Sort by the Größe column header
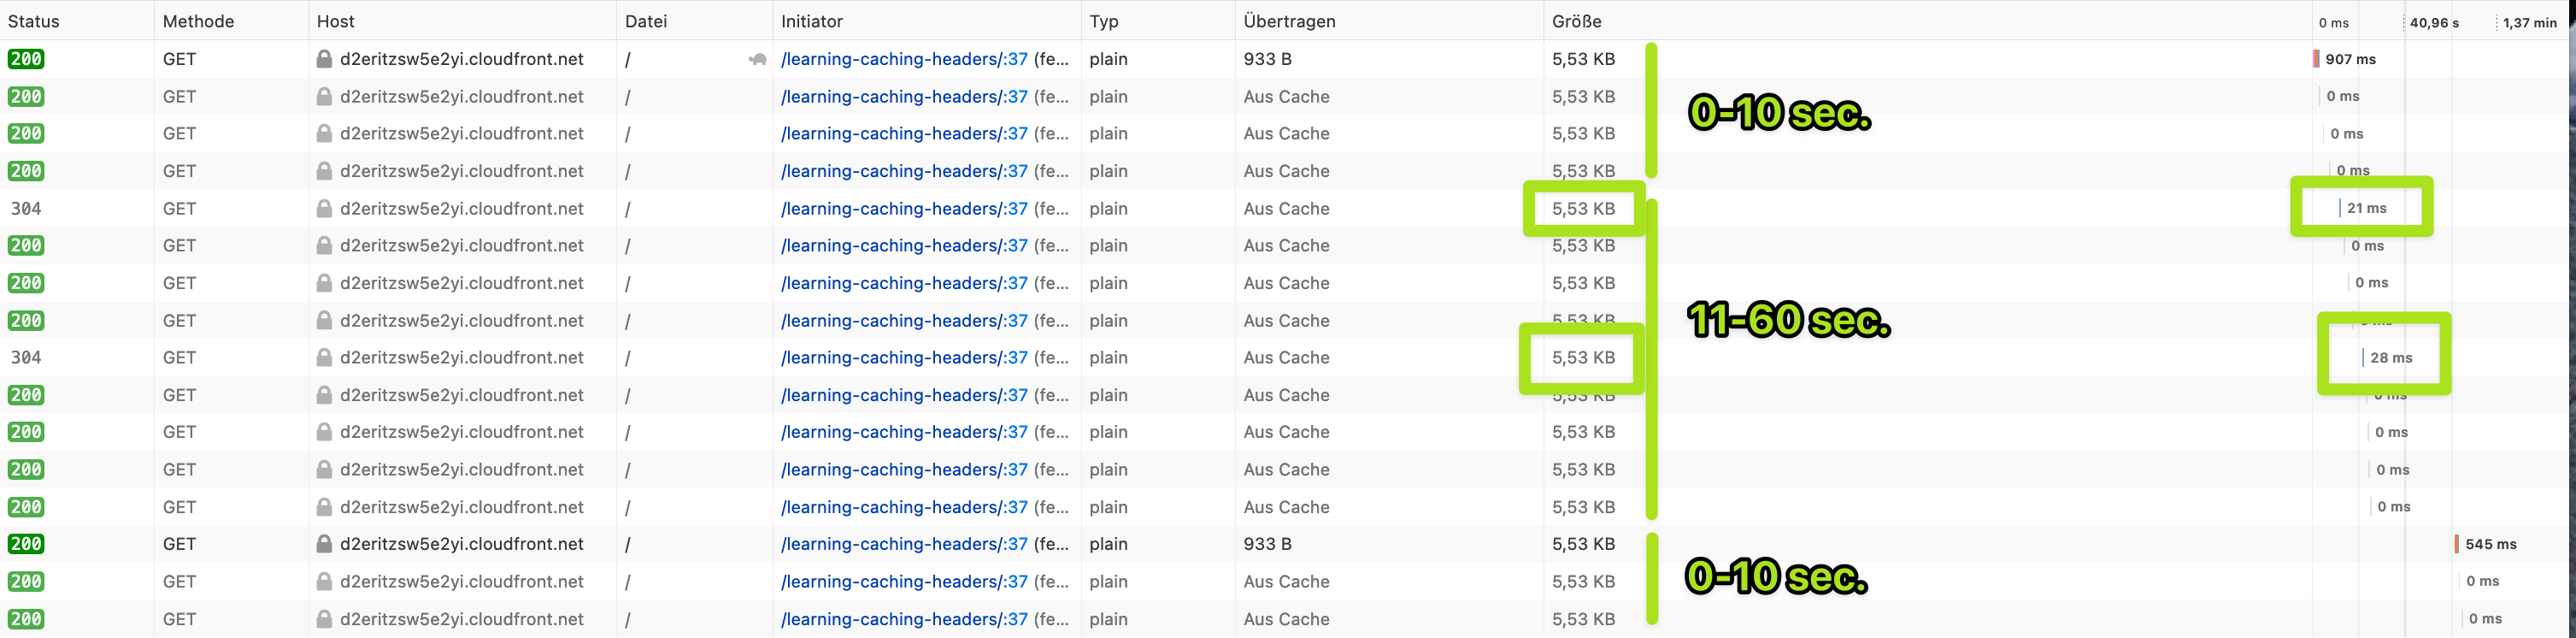Screen dimensions: 2576x638 pos(1577,21)
